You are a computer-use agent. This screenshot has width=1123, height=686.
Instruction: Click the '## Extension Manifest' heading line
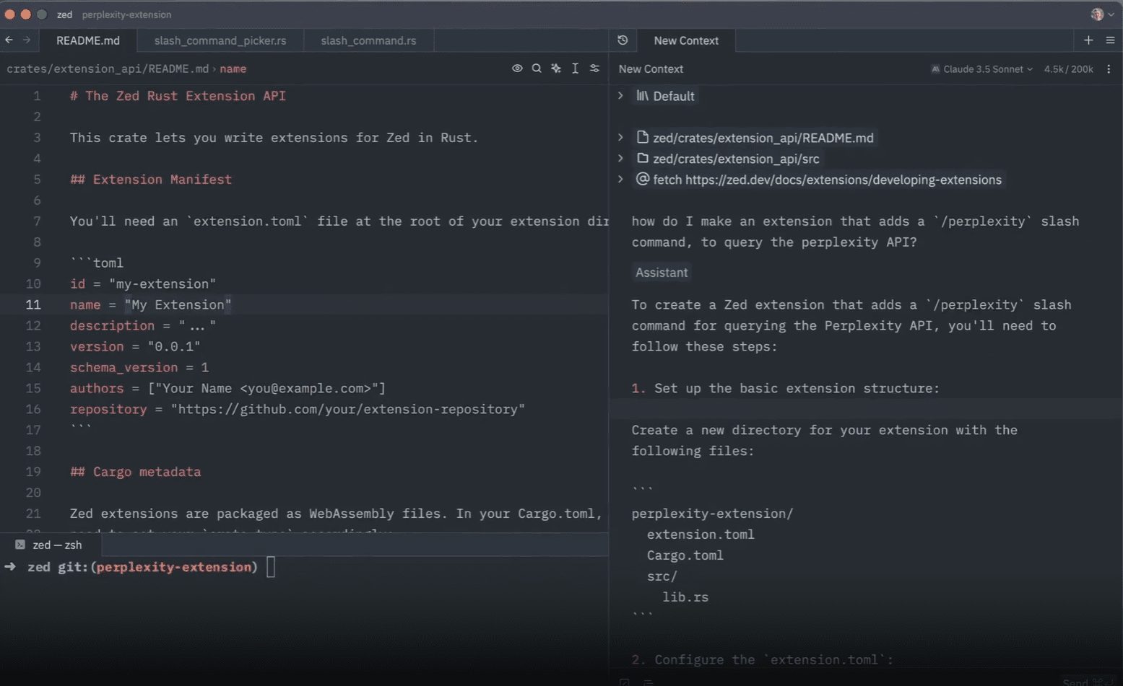coord(151,179)
